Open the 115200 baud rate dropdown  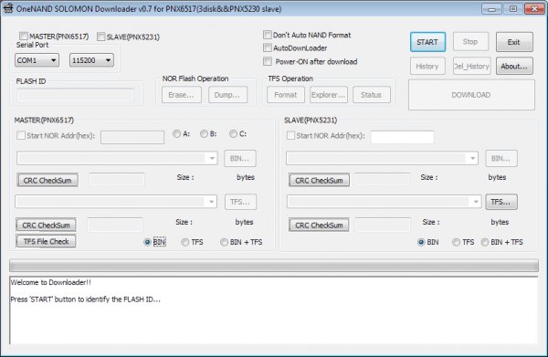tap(91, 60)
